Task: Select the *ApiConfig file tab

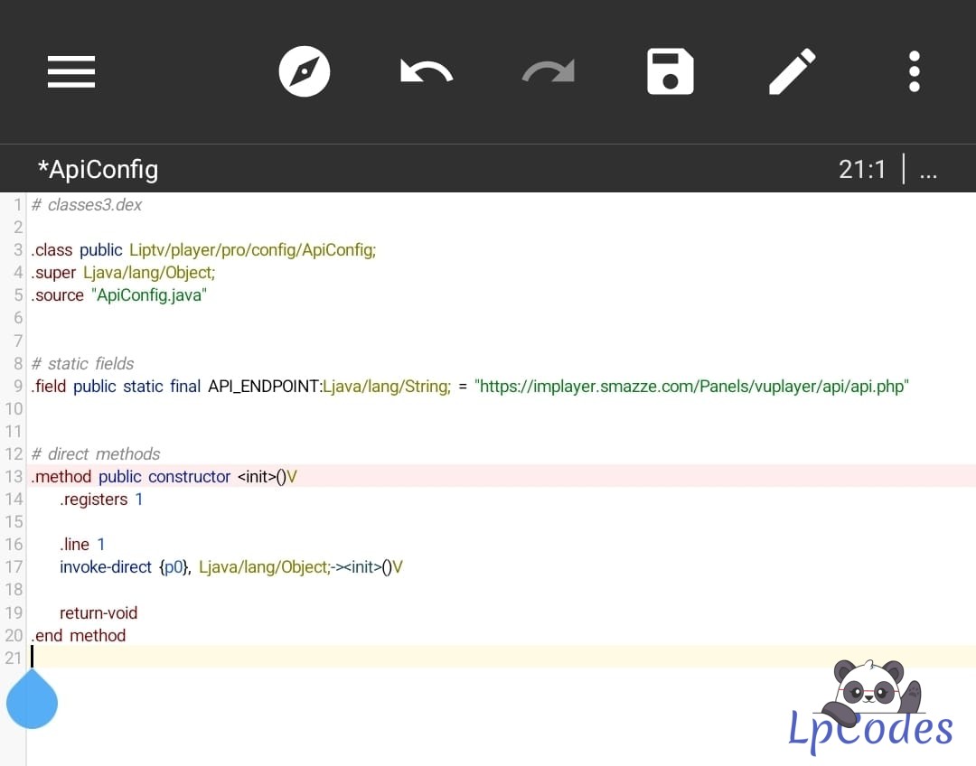Action: click(98, 169)
